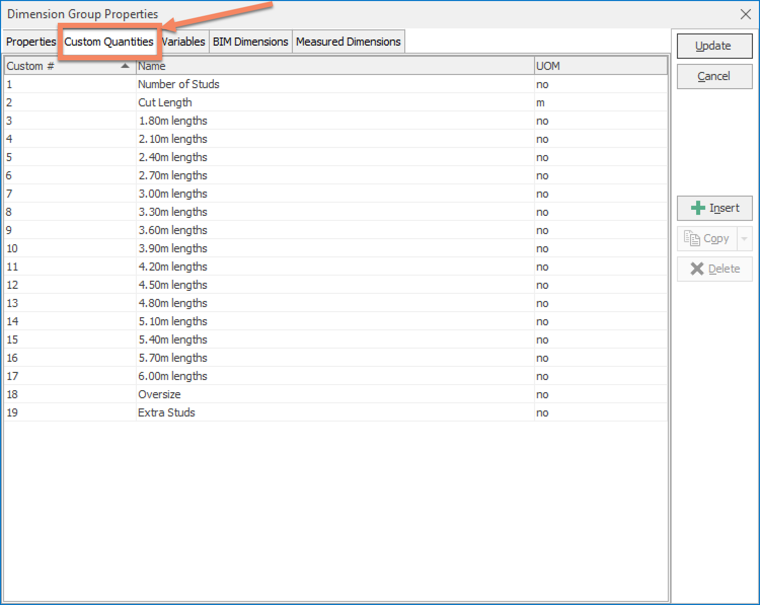
Task: Select the 5.40m lengths row
Action: tap(336, 339)
